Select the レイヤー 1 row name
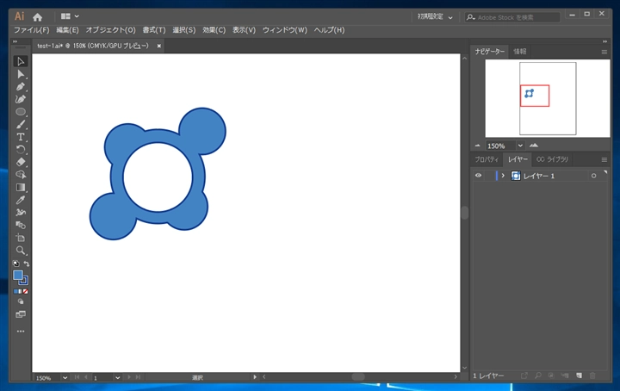The width and height of the screenshot is (620, 391). click(539, 176)
